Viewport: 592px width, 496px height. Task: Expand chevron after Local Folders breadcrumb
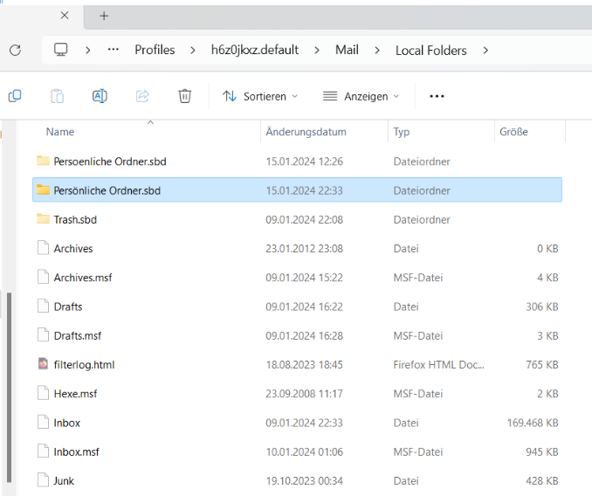point(485,51)
